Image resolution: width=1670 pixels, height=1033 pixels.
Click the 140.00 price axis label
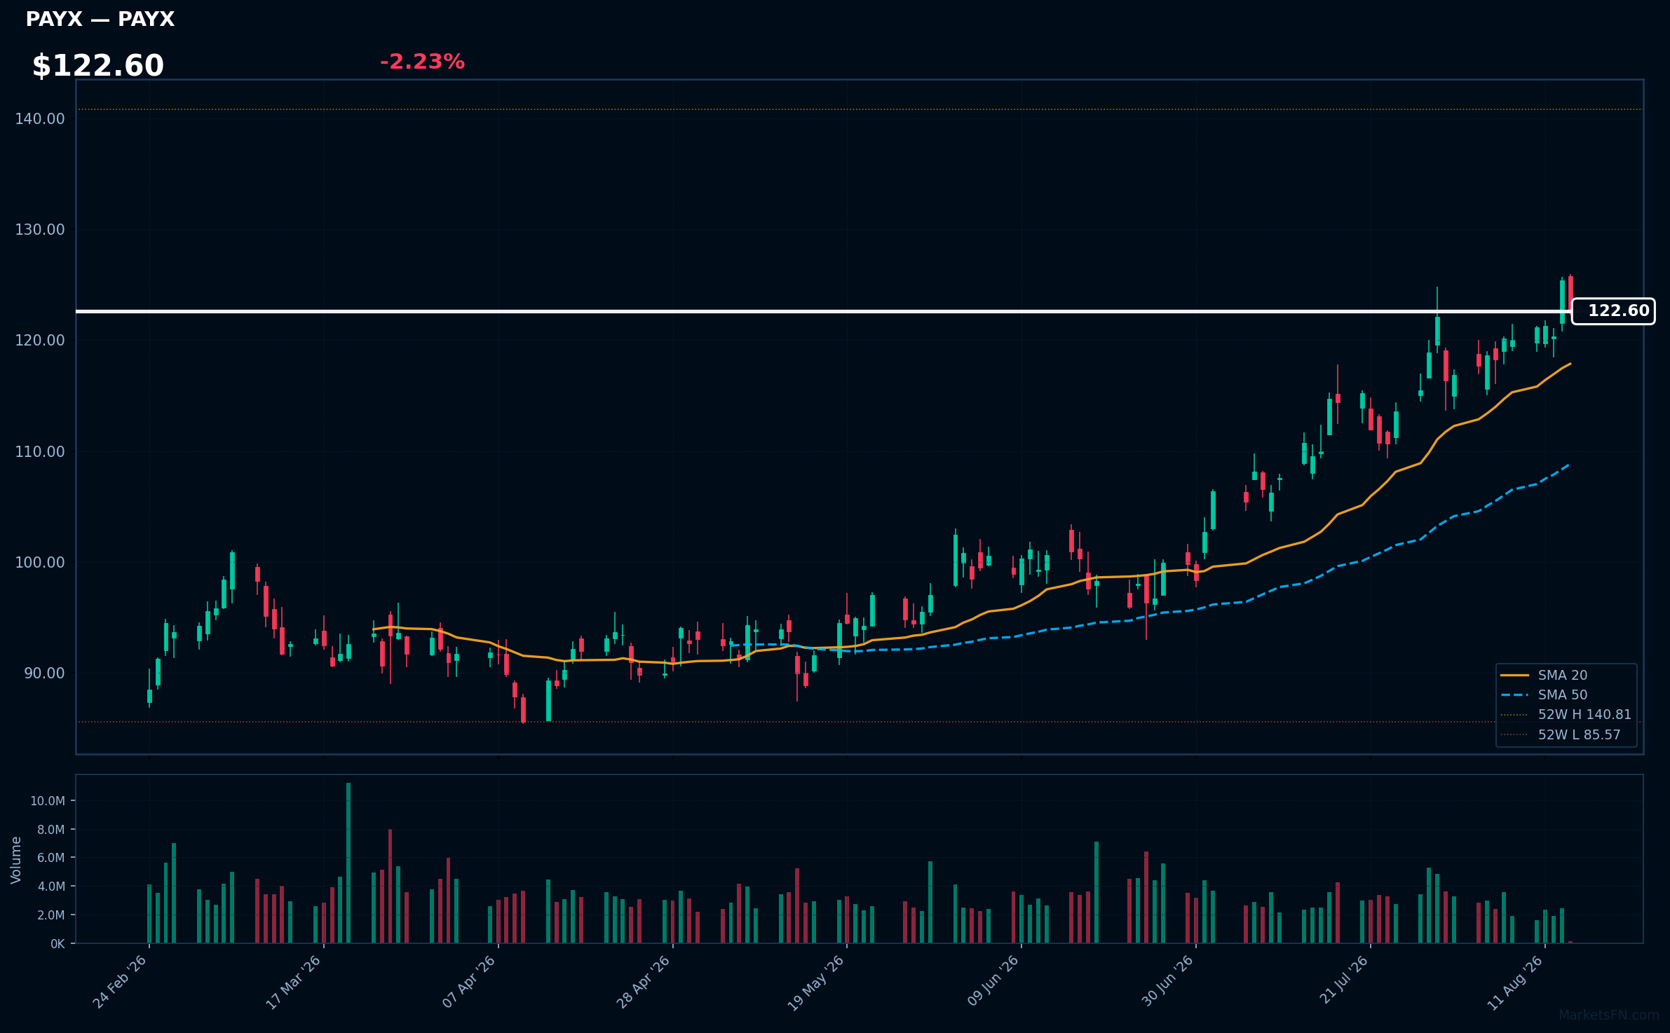(x=40, y=119)
